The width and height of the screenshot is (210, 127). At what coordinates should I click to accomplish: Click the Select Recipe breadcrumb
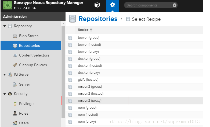coord(146,19)
